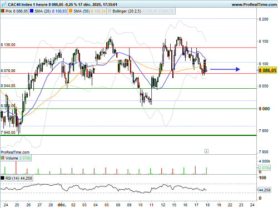Screen dimensions: 278x208
Task: Click the 12 date label on the time axis
Action: tap(163, 205)
